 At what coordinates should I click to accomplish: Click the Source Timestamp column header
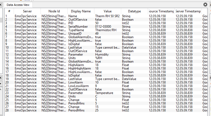tap(161, 11)
